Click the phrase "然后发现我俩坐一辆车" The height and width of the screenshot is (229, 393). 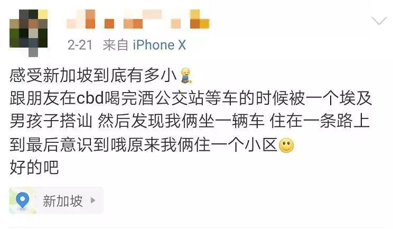(x=181, y=122)
